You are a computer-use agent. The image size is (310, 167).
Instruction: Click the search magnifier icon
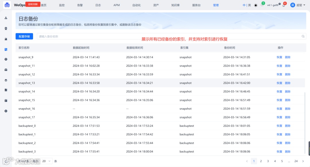coord(303,36)
